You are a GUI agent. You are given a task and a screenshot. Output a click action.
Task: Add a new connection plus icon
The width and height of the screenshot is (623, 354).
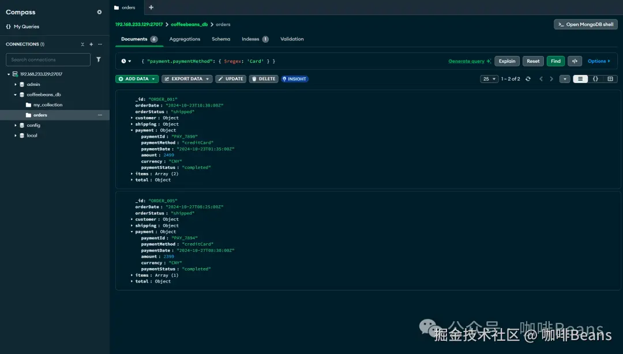pyautogui.click(x=91, y=44)
